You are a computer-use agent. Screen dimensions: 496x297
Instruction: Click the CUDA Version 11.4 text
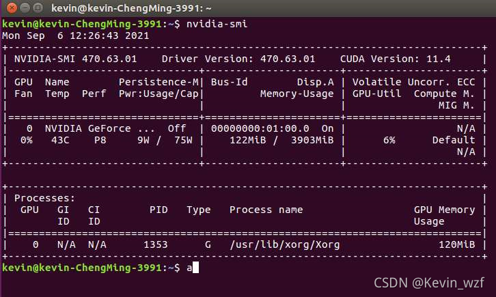pos(395,59)
